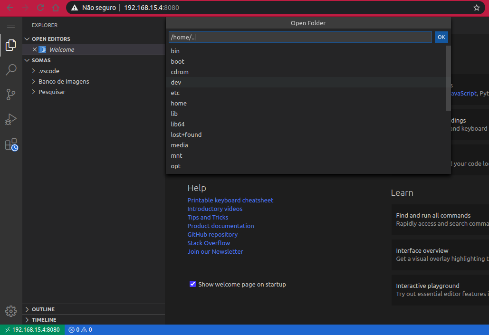Select the lib folder
489x335 pixels.
[306, 114]
